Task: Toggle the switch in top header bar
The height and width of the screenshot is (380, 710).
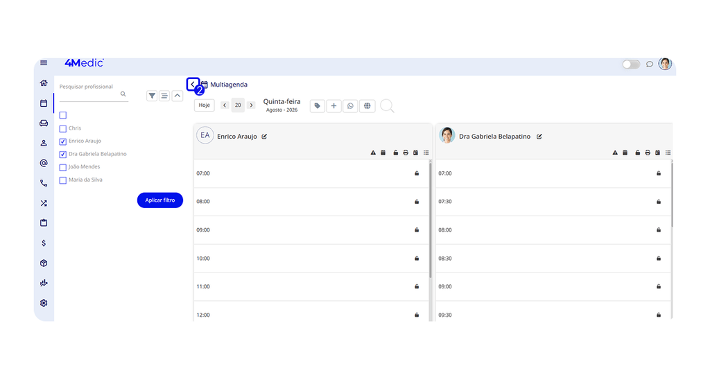Action: pyautogui.click(x=631, y=64)
